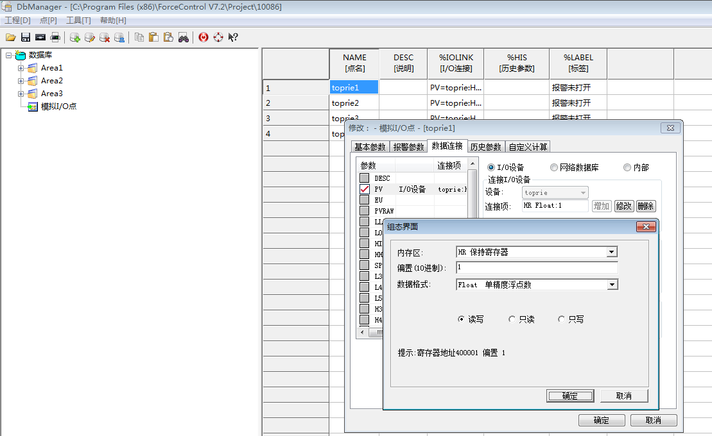Tick the DESC parameter checkbox

365,178
